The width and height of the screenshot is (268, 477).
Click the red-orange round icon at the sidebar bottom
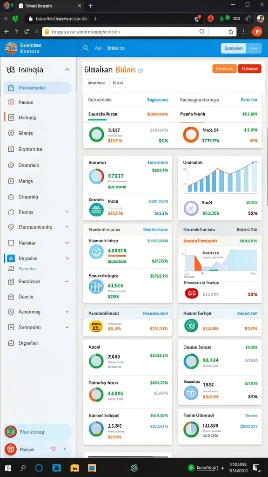click(x=11, y=450)
